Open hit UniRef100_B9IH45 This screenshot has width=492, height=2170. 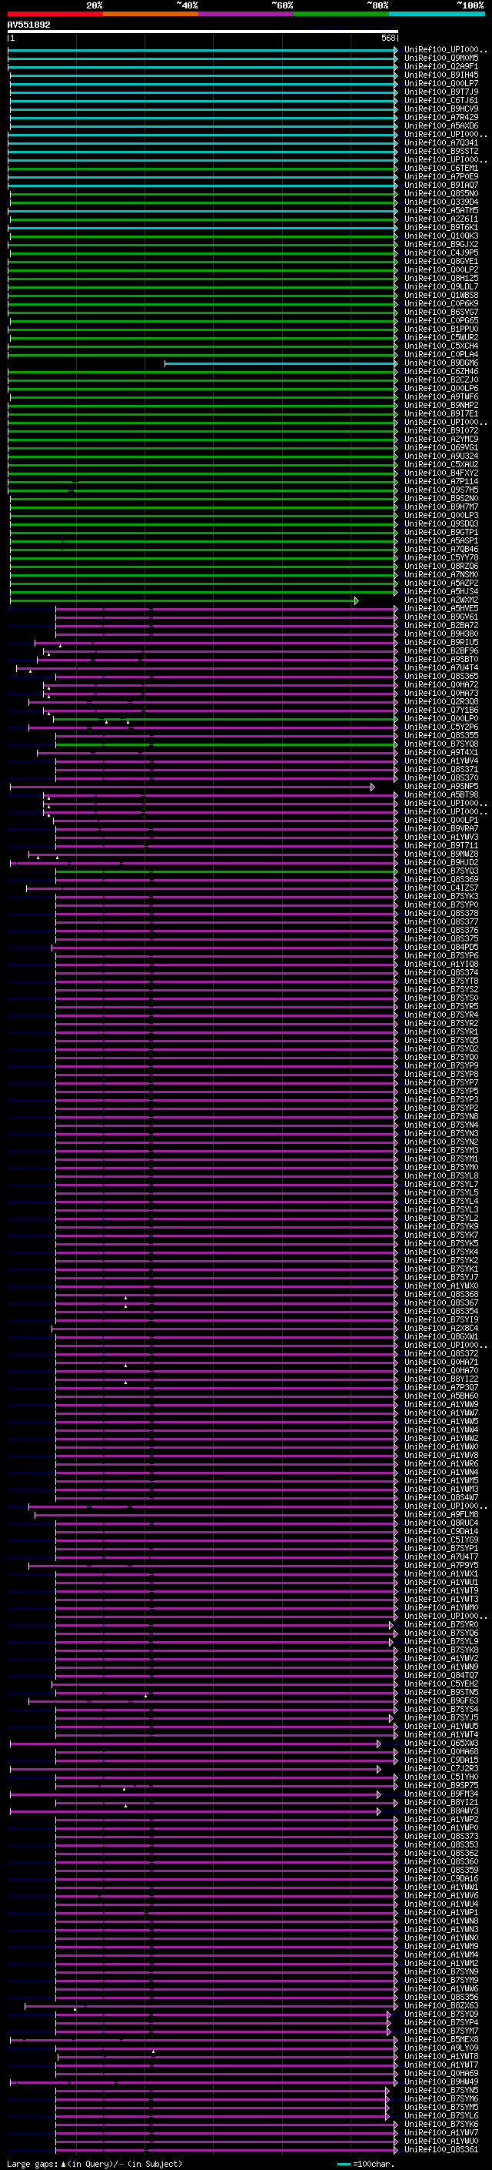tap(441, 75)
